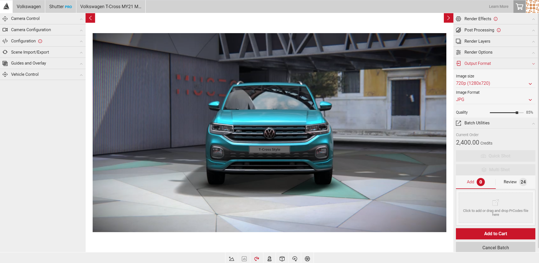Viewport: 539px width, 263px height.
Task: Click the Render Effects gear icon
Action: click(458, 19)
